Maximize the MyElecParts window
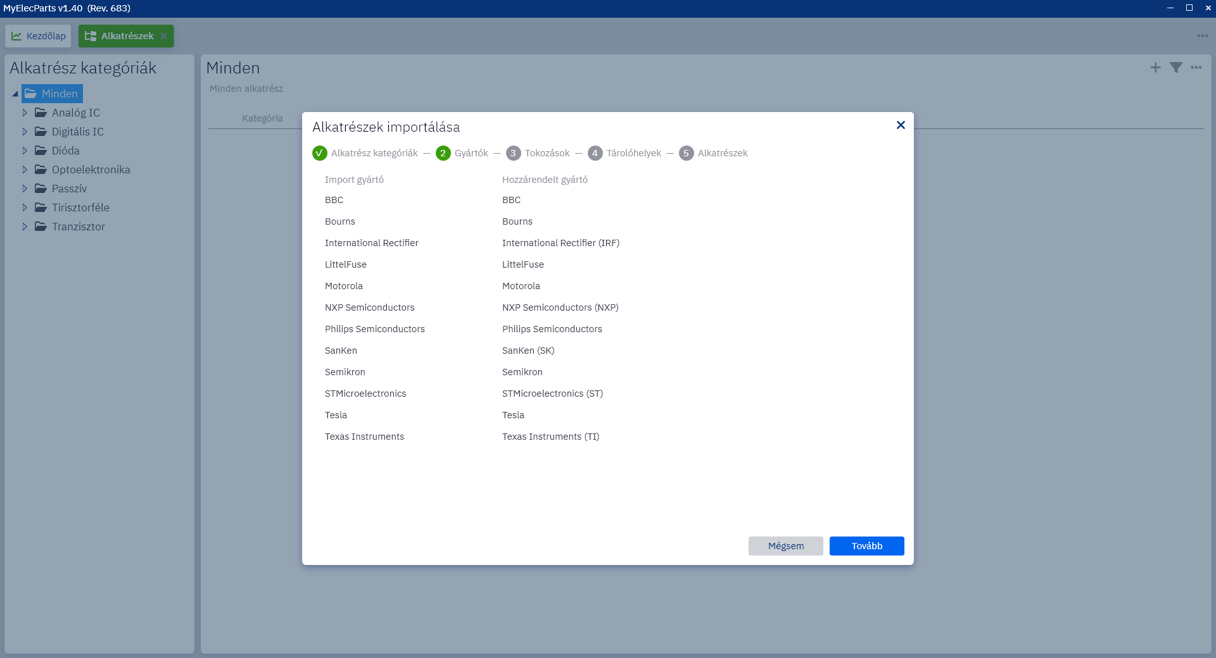The height and width of the screenshot is (658, 1216). click(1189, 8)
